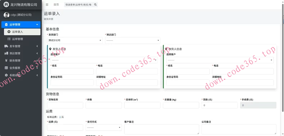Click receiver 详细地址 input field

[x=243, y=82]
